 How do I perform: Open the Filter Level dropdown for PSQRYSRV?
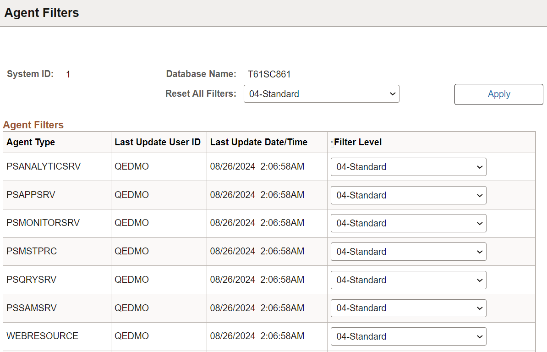click(408, 280)
